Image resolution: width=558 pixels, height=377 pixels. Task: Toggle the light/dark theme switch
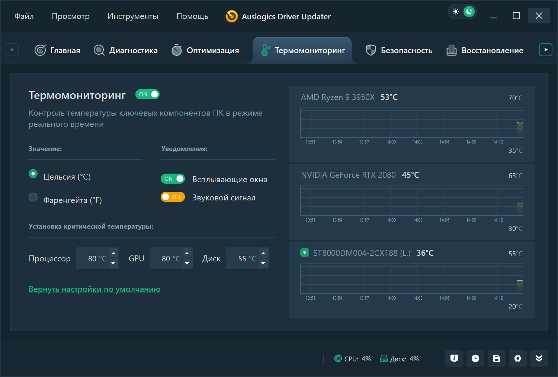(x=462, y=12)
